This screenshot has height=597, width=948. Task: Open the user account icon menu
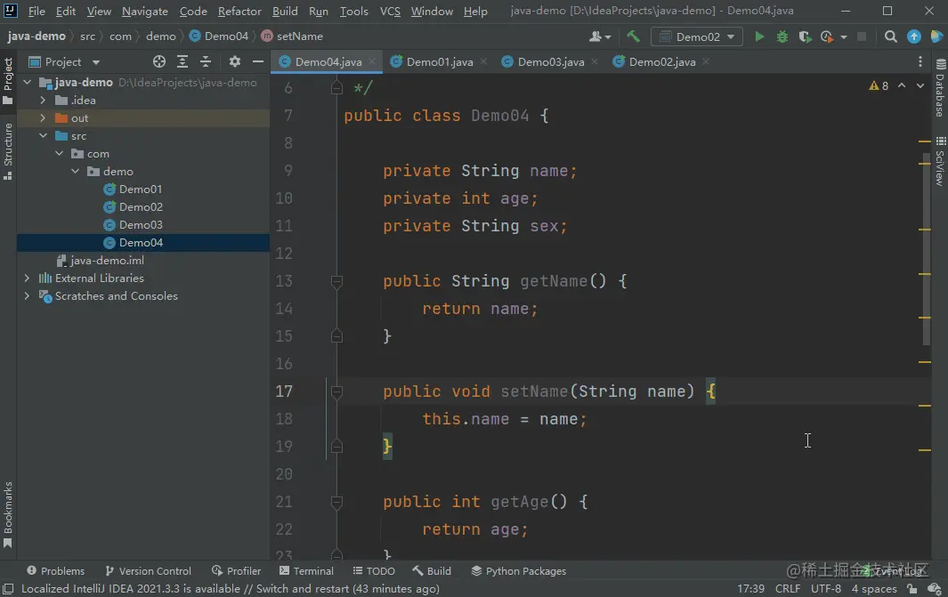pos(600,36)
